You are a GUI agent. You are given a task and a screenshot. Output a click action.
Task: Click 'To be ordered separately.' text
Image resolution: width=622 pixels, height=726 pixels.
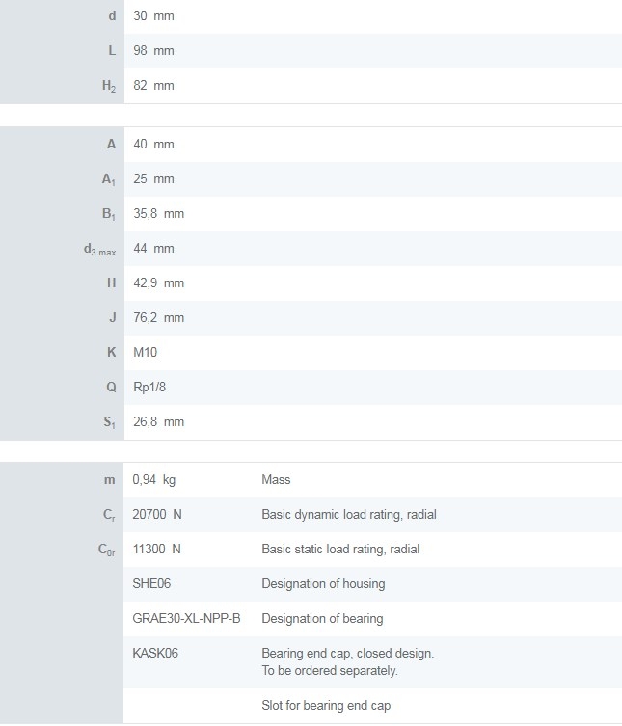(x=330, y=671)
